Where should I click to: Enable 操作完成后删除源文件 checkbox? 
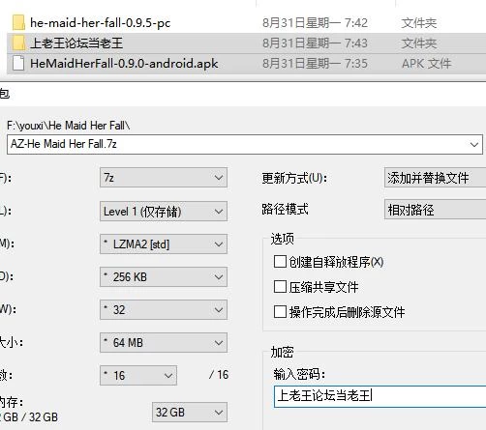tap(280, 311)
